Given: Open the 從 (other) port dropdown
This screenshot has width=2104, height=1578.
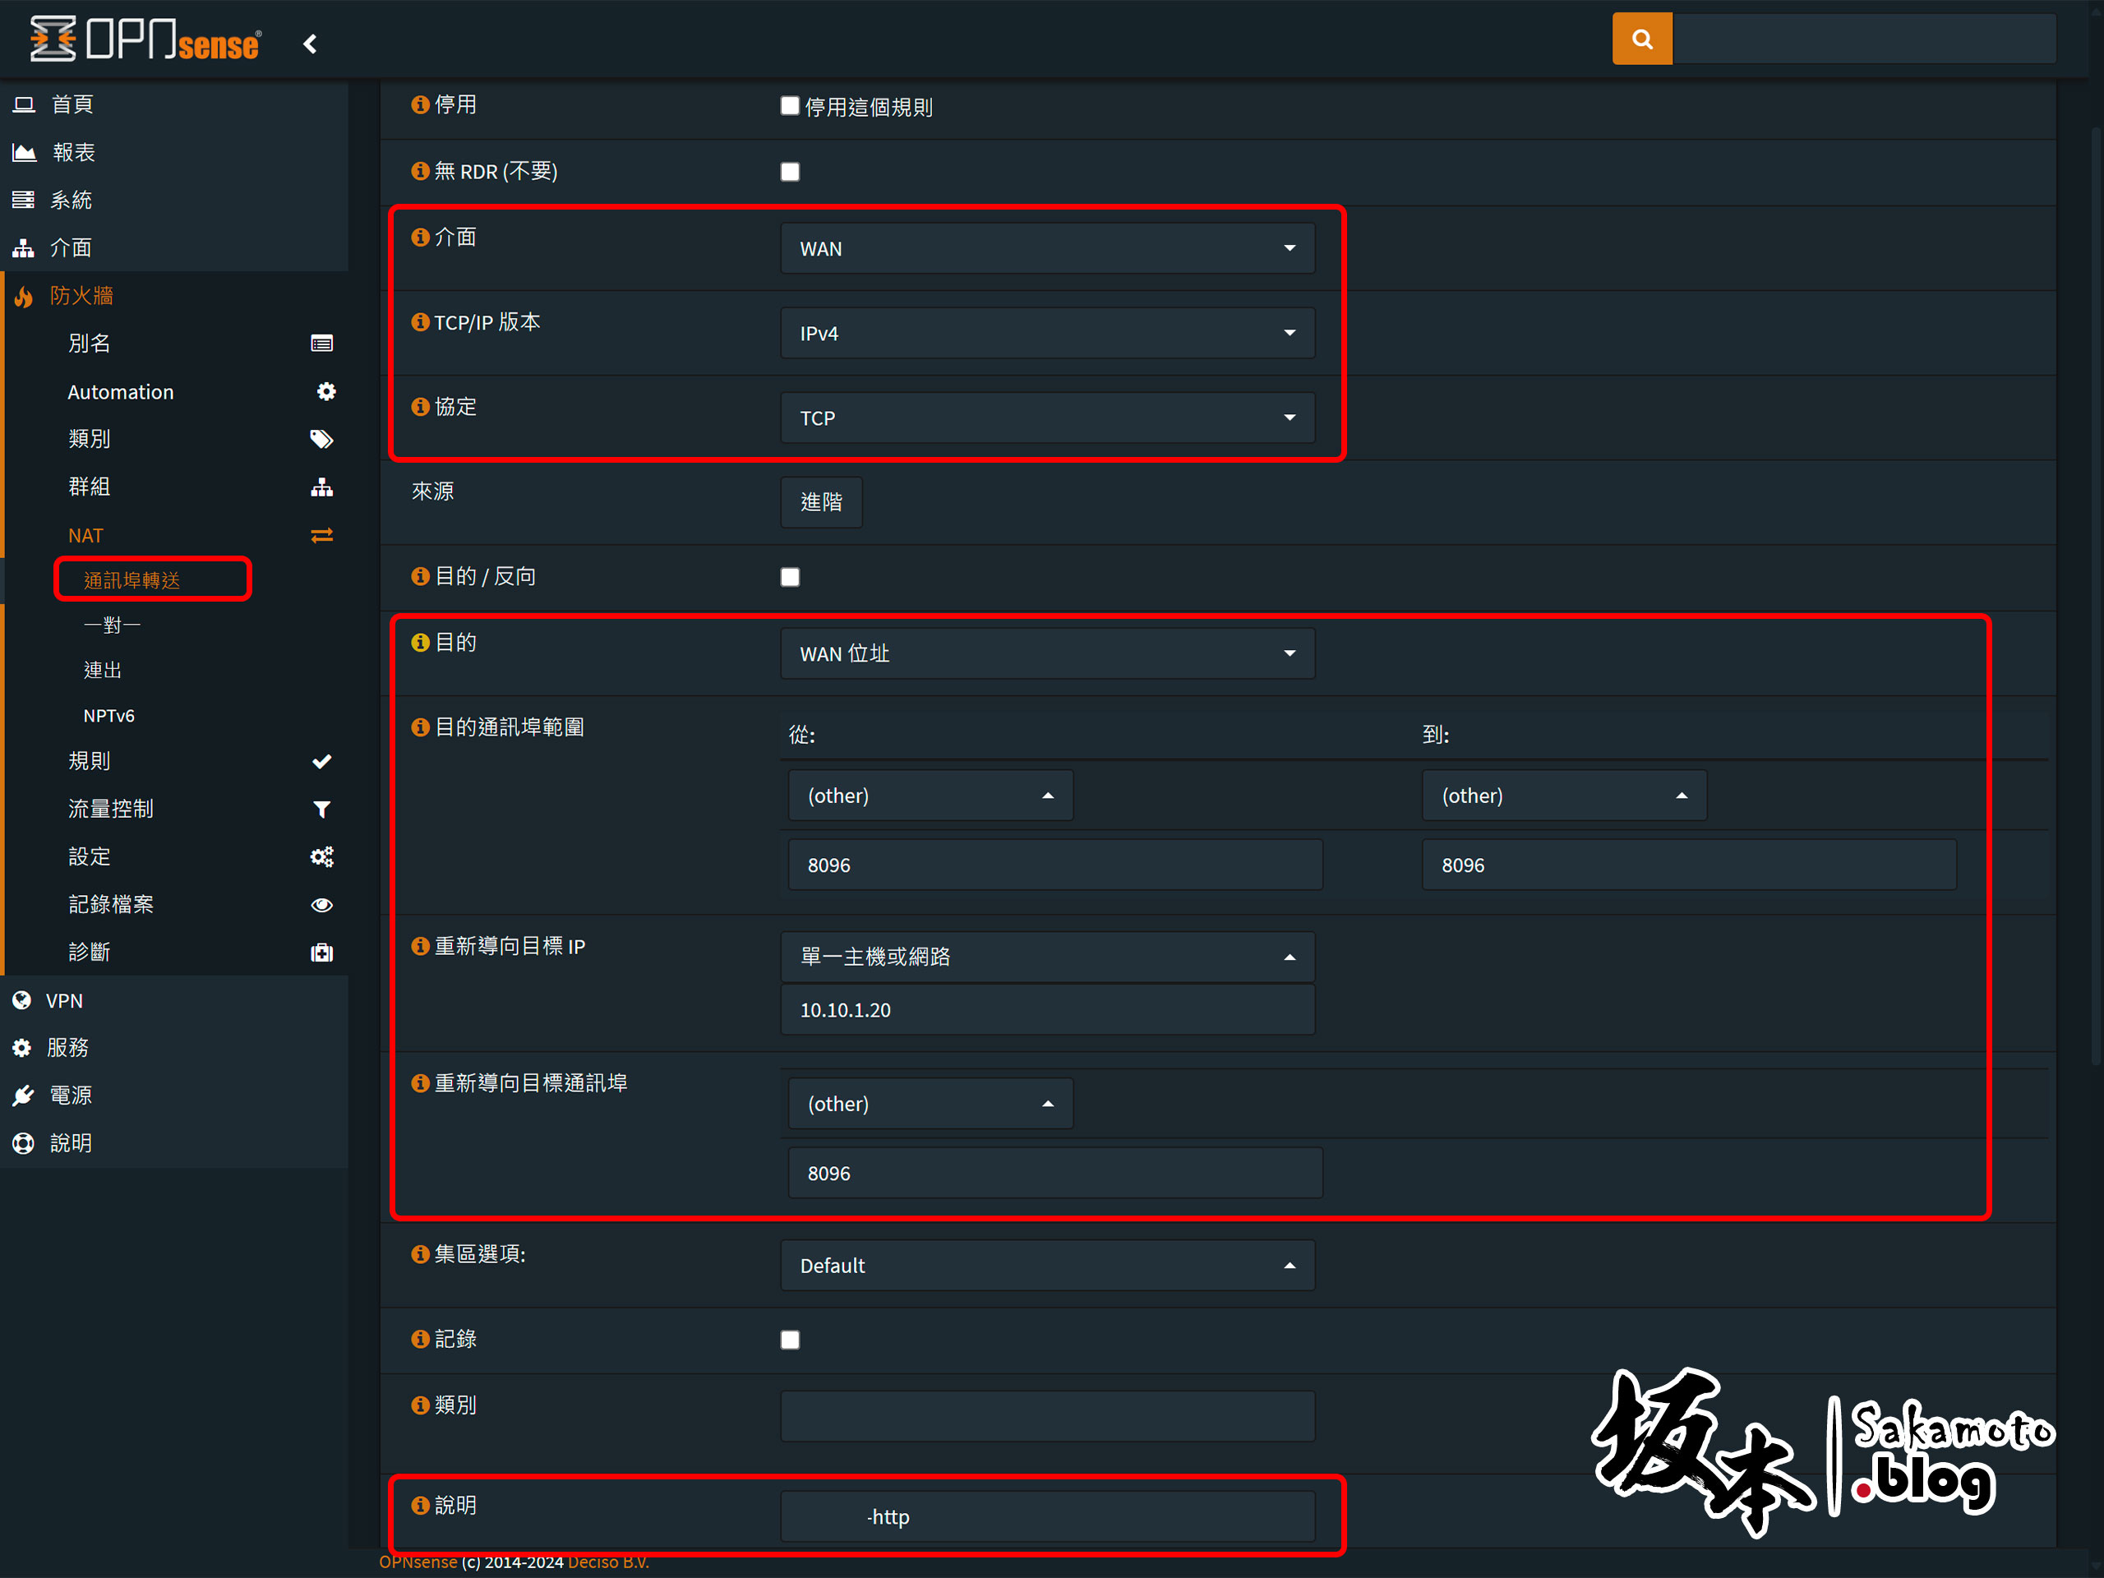Looking at the screenshot, I should [930, 796].
